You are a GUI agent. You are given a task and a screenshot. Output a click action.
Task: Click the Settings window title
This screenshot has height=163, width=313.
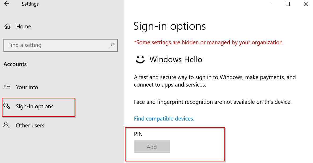pyautogui.click(x=30, y=4)
